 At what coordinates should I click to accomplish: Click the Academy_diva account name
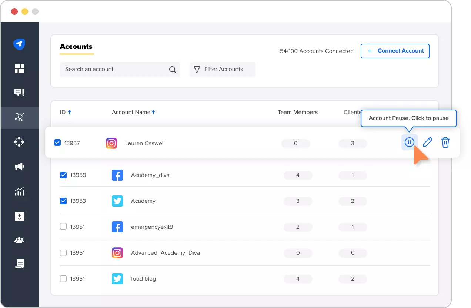(150, 175)
